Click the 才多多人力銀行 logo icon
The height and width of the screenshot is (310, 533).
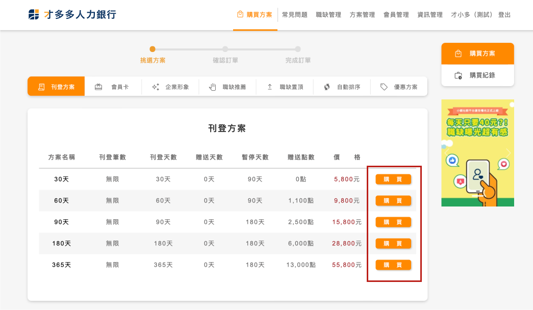pos(34,14)
